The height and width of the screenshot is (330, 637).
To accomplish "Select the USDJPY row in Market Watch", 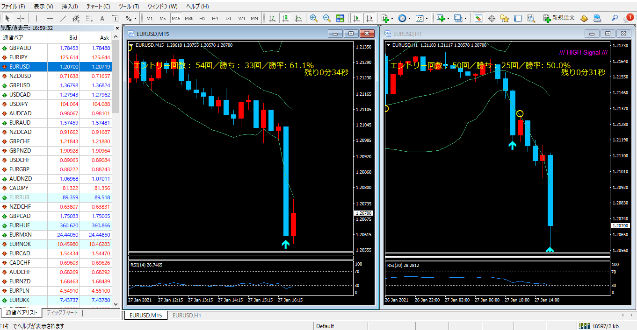I will coord(56,104).
